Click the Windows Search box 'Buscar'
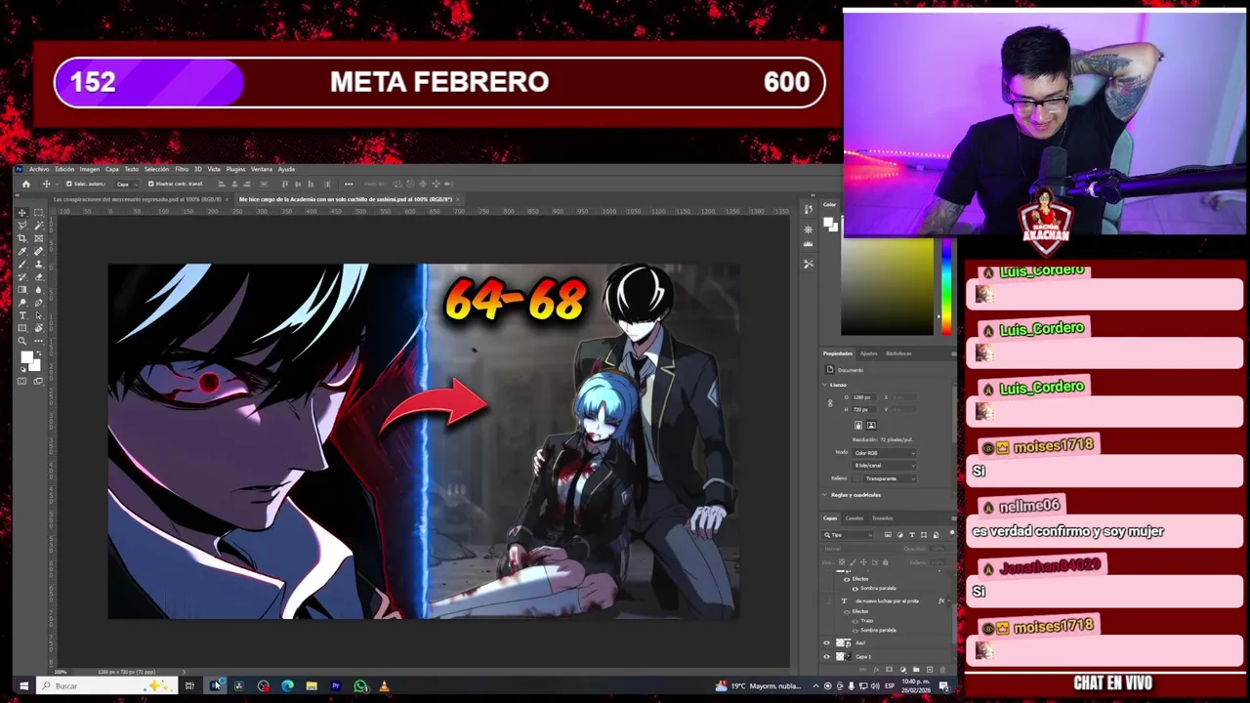This screenshot has height=703, width=1250. 107,686
